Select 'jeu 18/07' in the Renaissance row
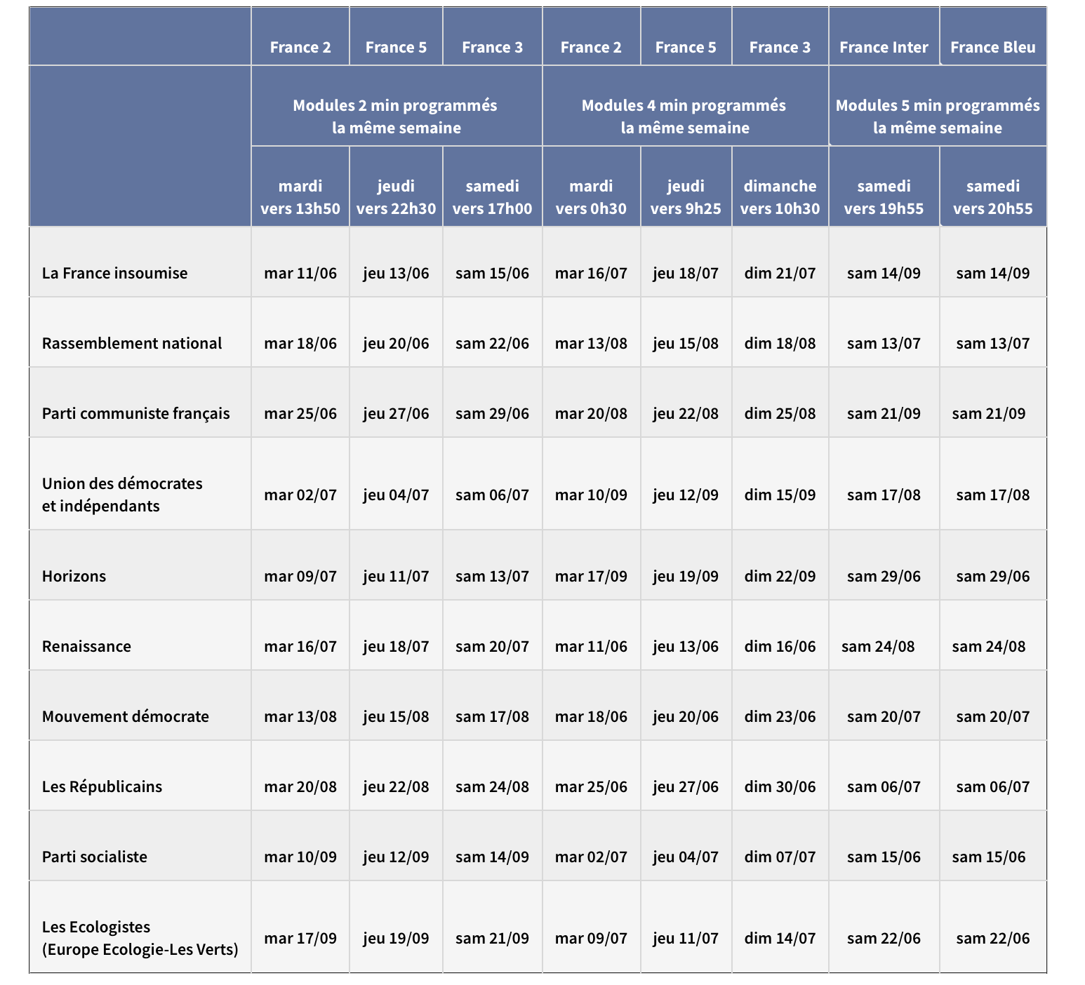The image size is (1085, 985). [396, 646]
